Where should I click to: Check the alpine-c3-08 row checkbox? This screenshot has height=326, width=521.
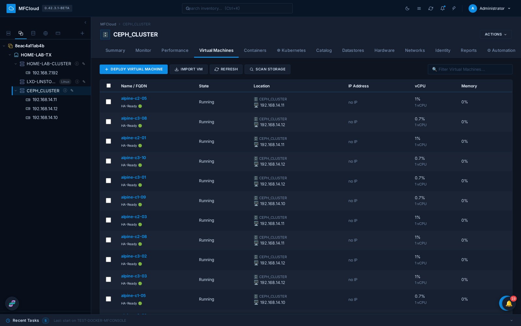108,122
